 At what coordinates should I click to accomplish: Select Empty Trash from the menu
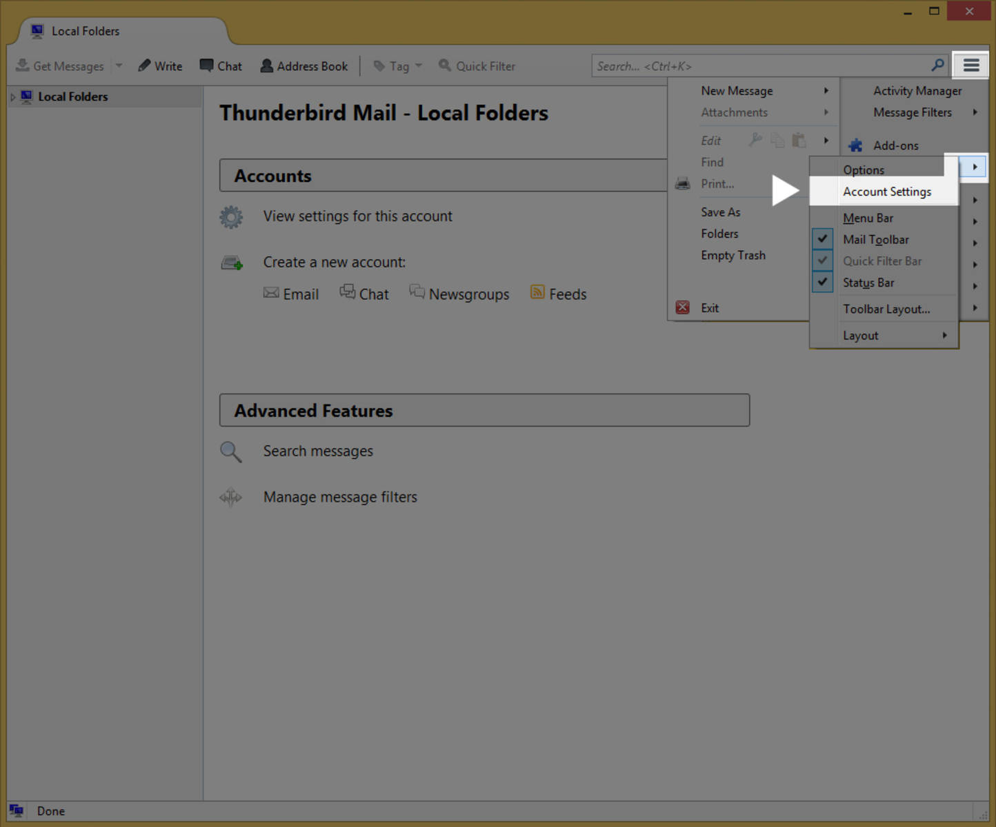(733, 255)
